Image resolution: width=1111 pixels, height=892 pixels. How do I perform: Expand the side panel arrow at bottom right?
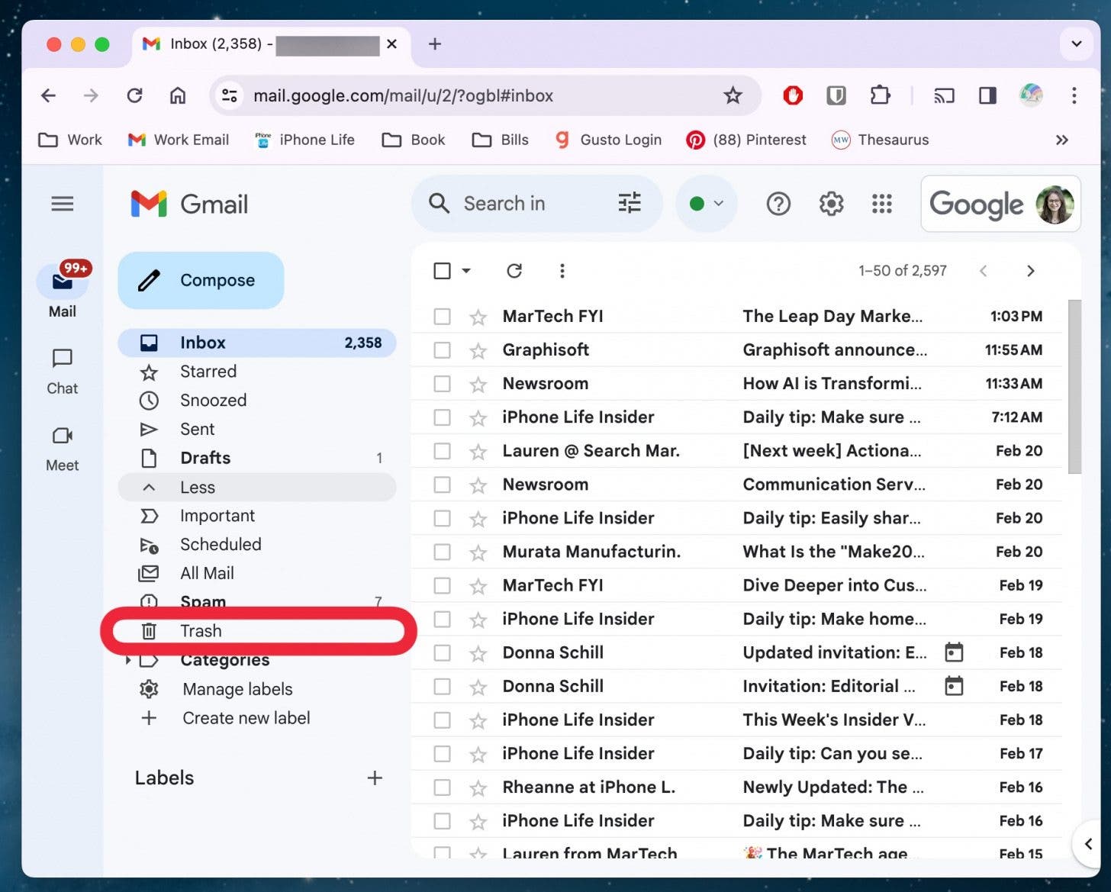coord(1088,844)
